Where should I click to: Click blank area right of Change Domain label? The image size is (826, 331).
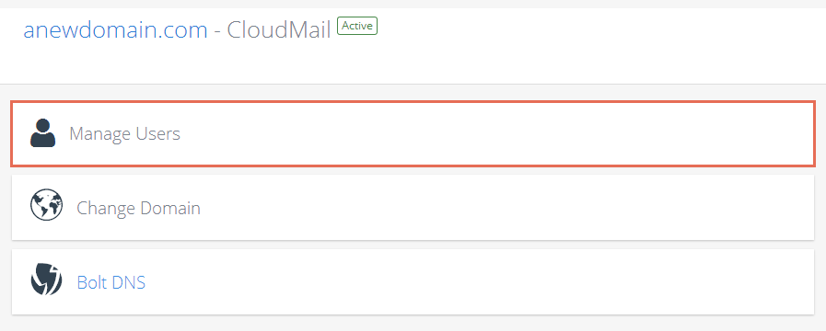tap(506, 208)
